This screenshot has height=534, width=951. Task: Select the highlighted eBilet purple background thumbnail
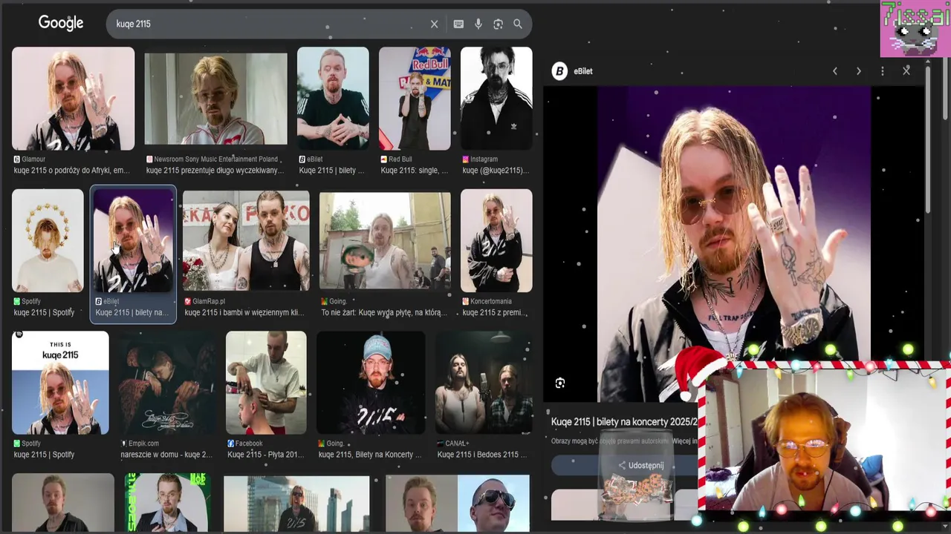click(133, 240)
